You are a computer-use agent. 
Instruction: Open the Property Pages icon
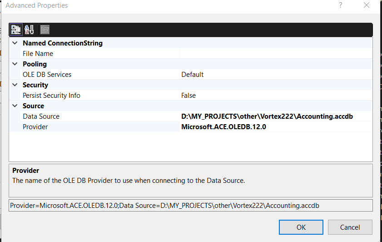point(45,30)
